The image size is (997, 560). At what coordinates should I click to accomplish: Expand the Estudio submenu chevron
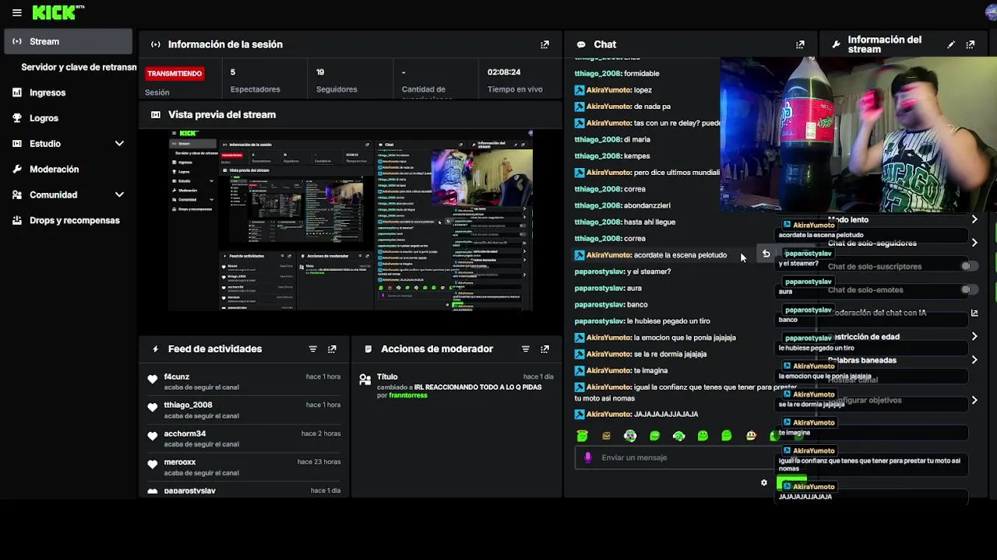(x=119, y=144)
